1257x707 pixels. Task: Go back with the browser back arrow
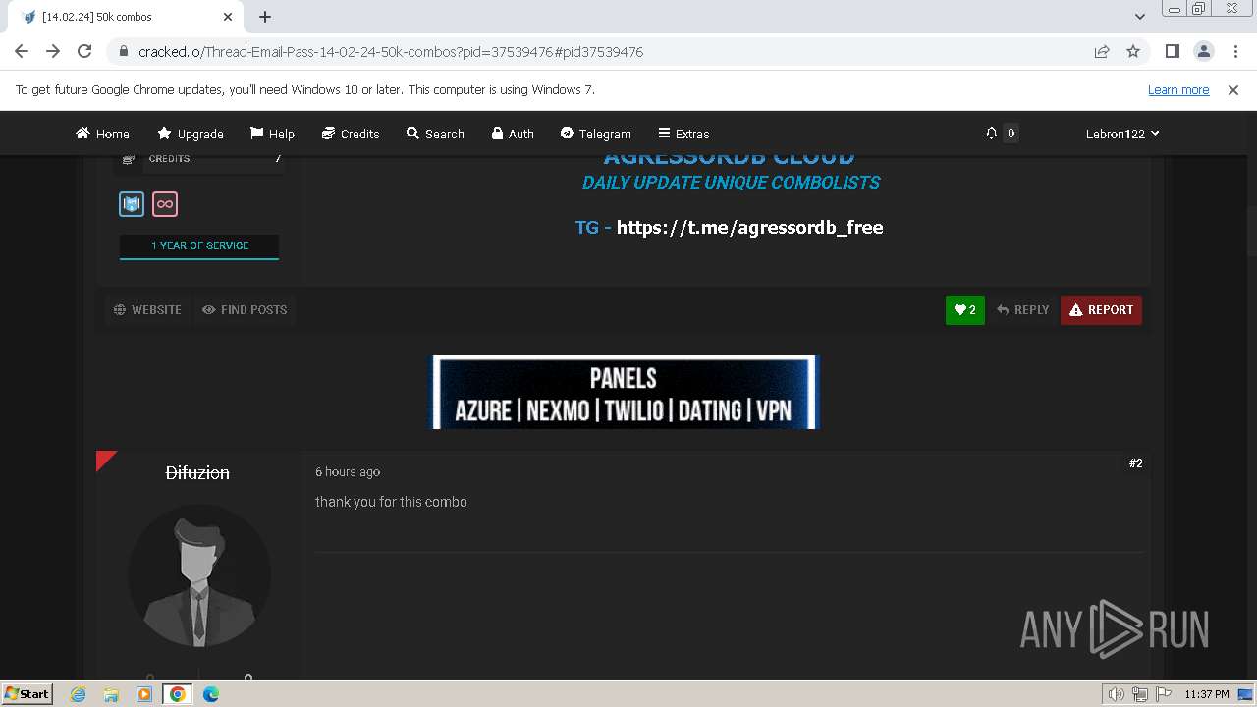pyautogui.click(x=22, y=51)
